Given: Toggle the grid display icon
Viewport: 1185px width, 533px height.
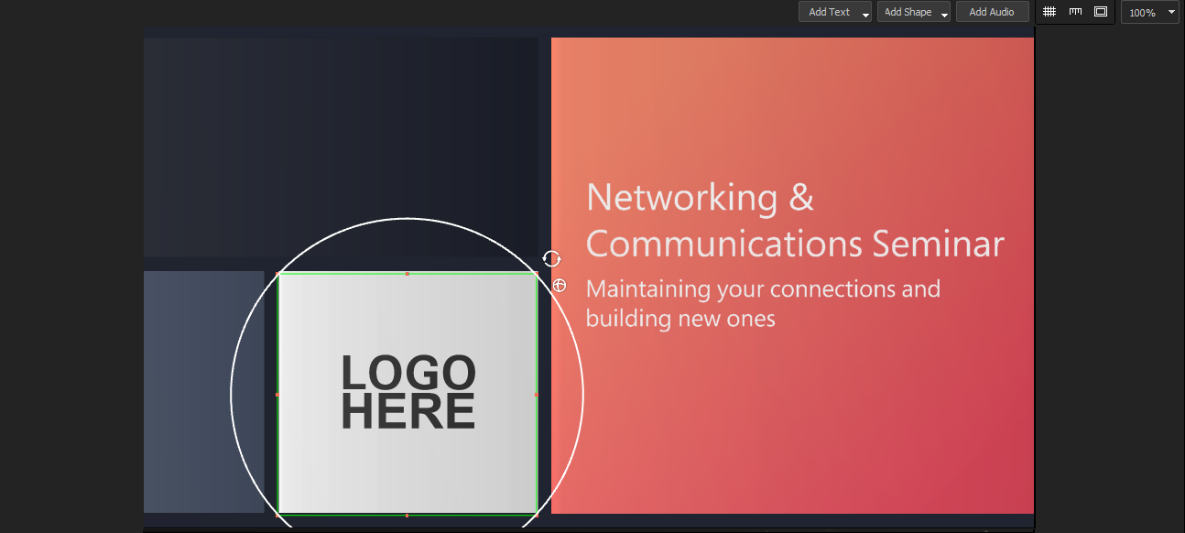Looking at the screenshot, I should pos(1049,12).
